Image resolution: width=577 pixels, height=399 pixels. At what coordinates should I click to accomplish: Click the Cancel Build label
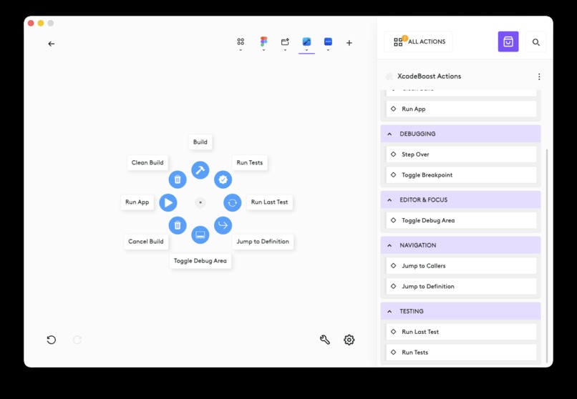pos(146,242)
